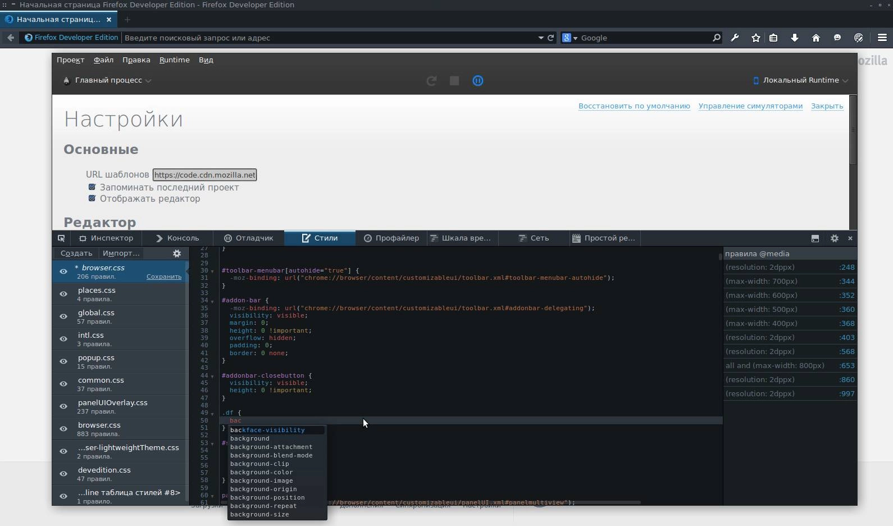Open address bar history dropdown arrow
893x526 pixels.
point(541,38)
